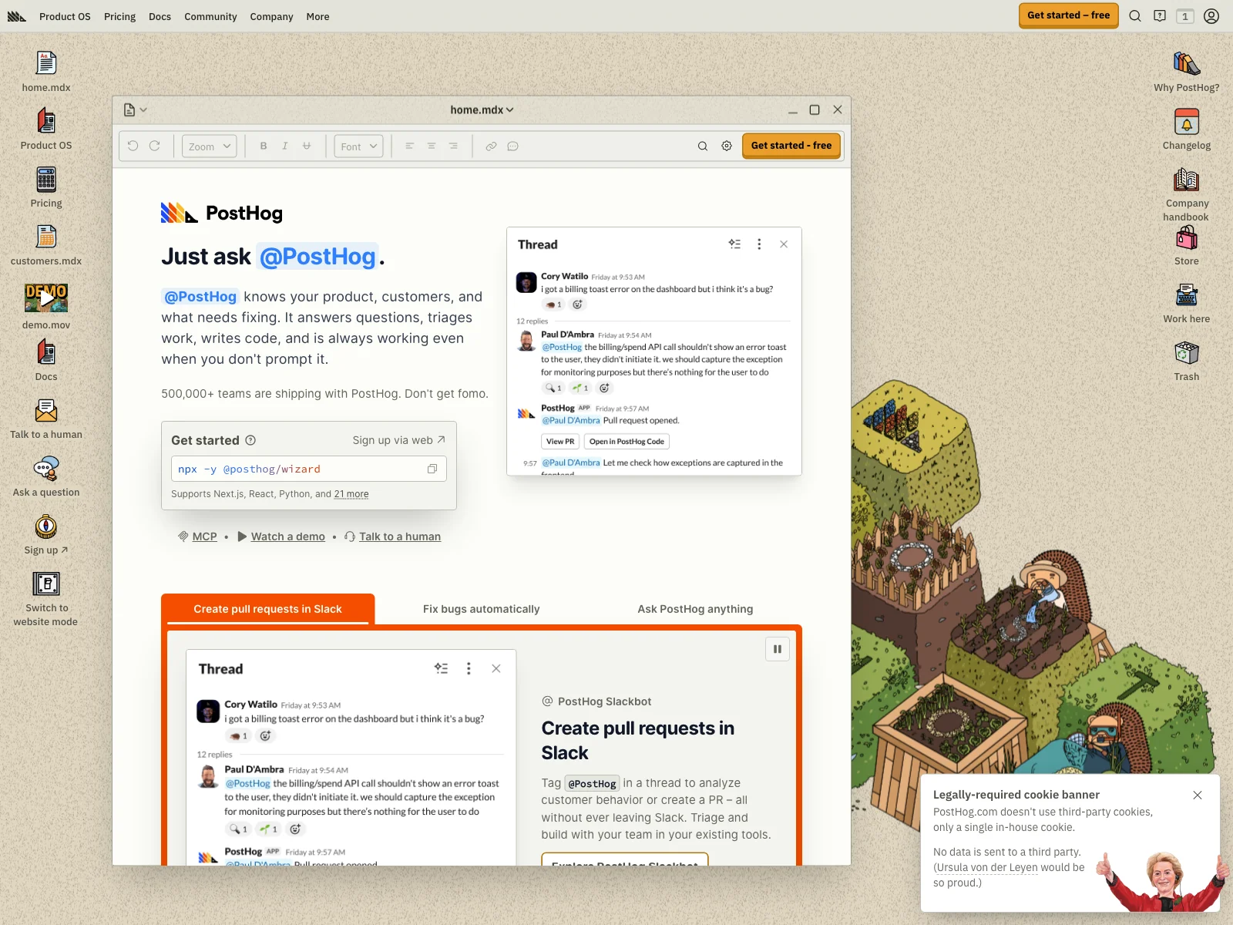Toggle strikethrough formatting

307,146
